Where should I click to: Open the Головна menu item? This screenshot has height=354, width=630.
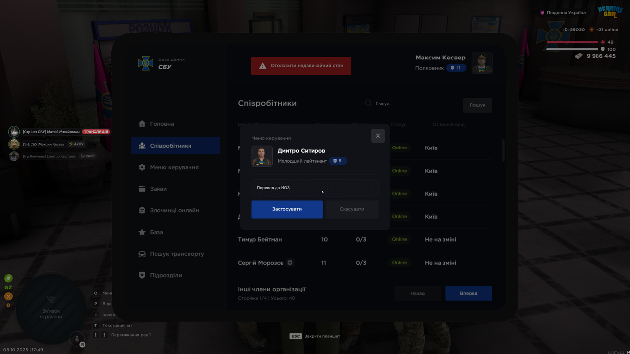[176, 124]
